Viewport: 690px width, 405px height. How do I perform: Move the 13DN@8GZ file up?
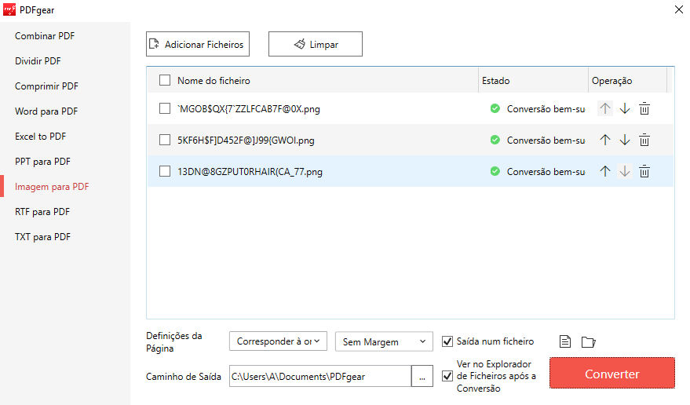[605, 171]
